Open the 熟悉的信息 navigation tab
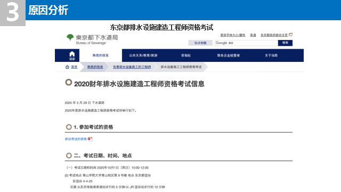 pos(101,55)
